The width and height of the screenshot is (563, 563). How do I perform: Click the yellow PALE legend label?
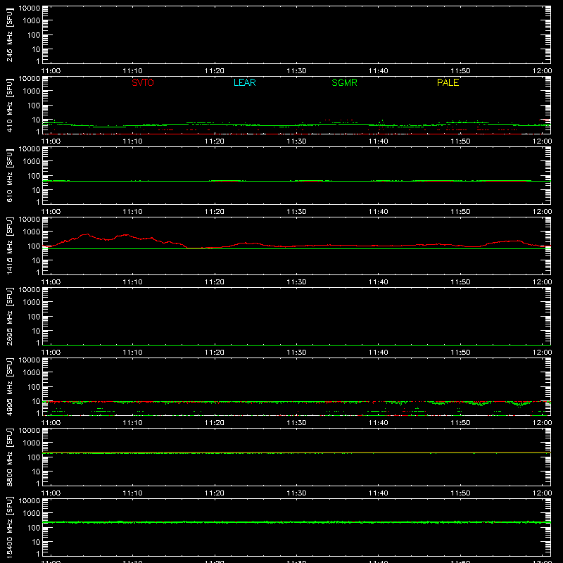pos(448,82)
